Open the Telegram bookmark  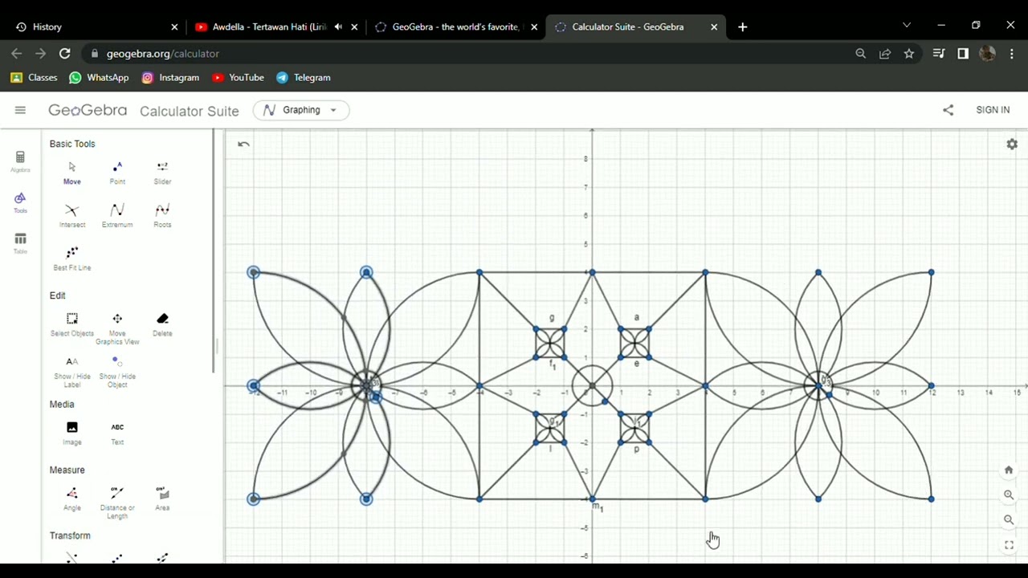[304, 78]
